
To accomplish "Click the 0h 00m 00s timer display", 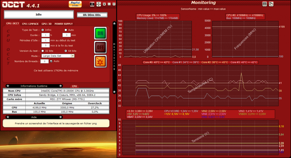I will point(92,15).
